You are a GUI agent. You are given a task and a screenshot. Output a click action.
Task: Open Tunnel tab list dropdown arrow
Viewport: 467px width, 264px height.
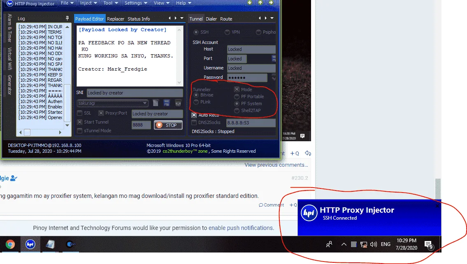[272, 18]
